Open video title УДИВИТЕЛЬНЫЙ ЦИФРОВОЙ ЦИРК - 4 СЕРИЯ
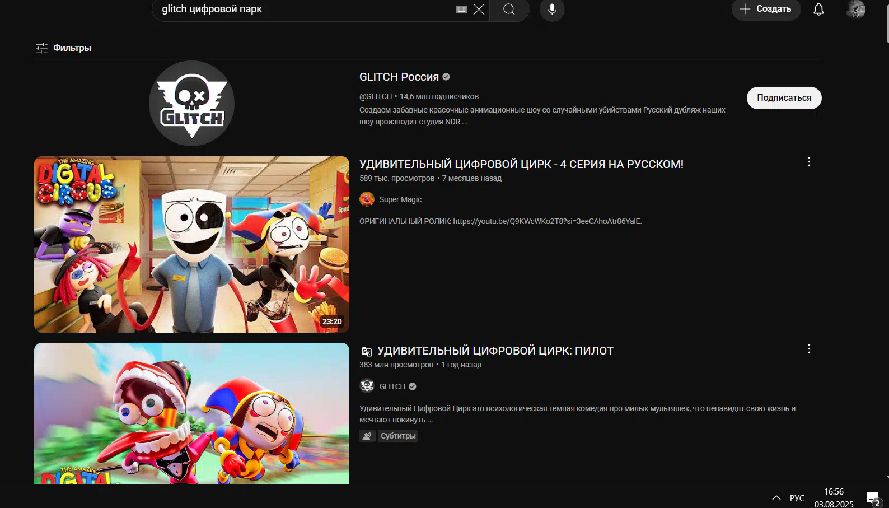Image resolution: width=889 pixels, height=508 pixels. coord(521,164)
